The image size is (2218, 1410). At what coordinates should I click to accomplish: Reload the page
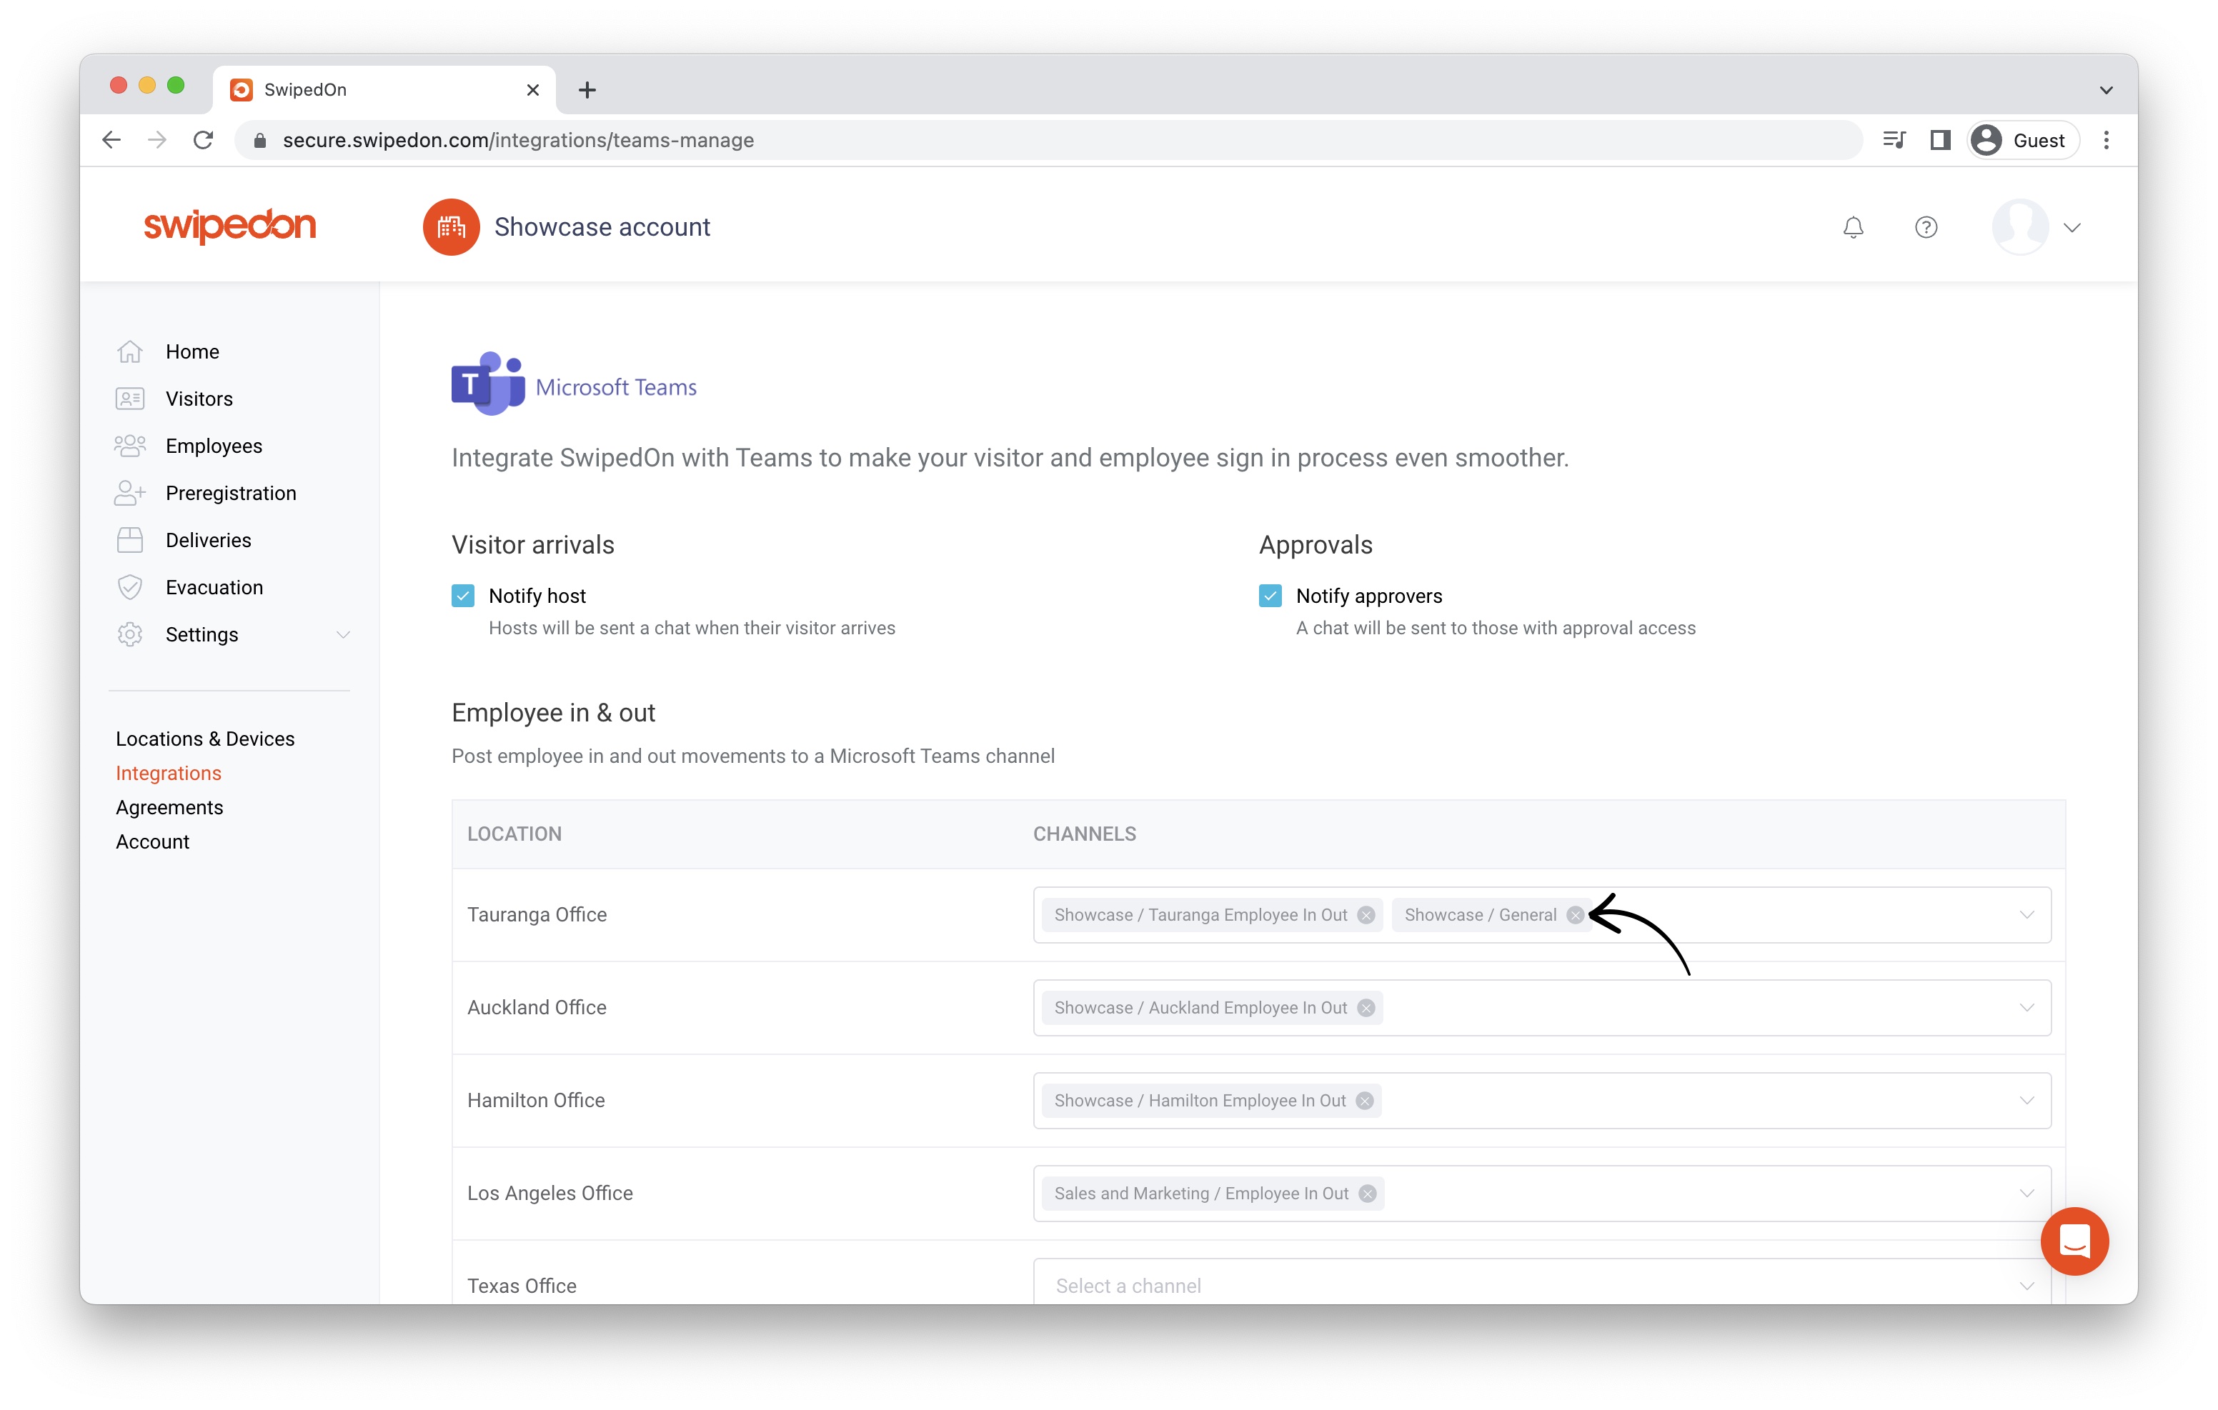(204, 140)
